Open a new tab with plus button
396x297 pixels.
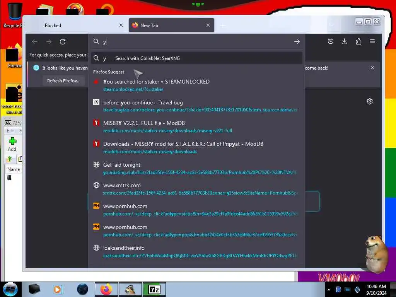(222, 26)
